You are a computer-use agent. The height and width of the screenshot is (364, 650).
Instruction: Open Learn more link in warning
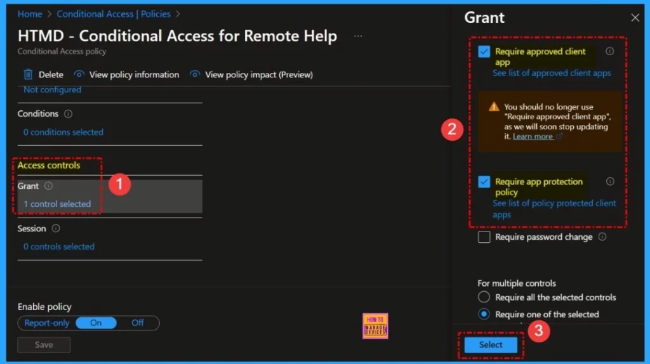tap(533, 136)
